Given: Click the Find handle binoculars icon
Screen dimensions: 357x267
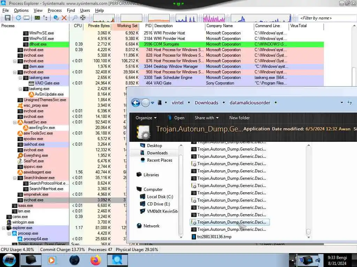Looking at the screenshot, I should tap(75, 18).
